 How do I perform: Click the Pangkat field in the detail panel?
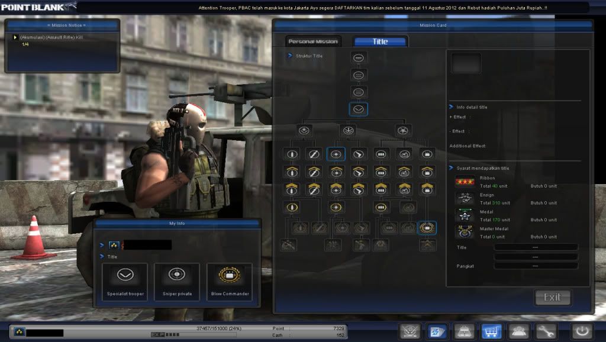tap(536, 266)
